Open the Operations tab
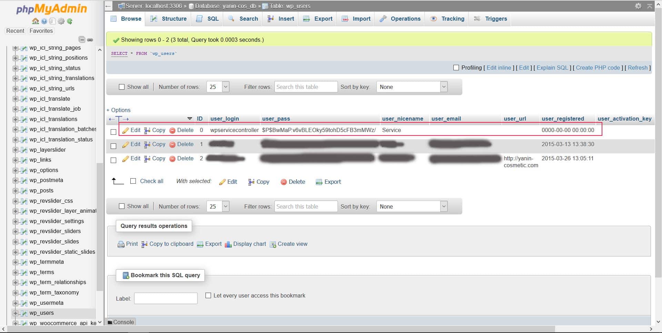This screenshot has height=333, width=662. pyautogui.click(x=400, y=19)
